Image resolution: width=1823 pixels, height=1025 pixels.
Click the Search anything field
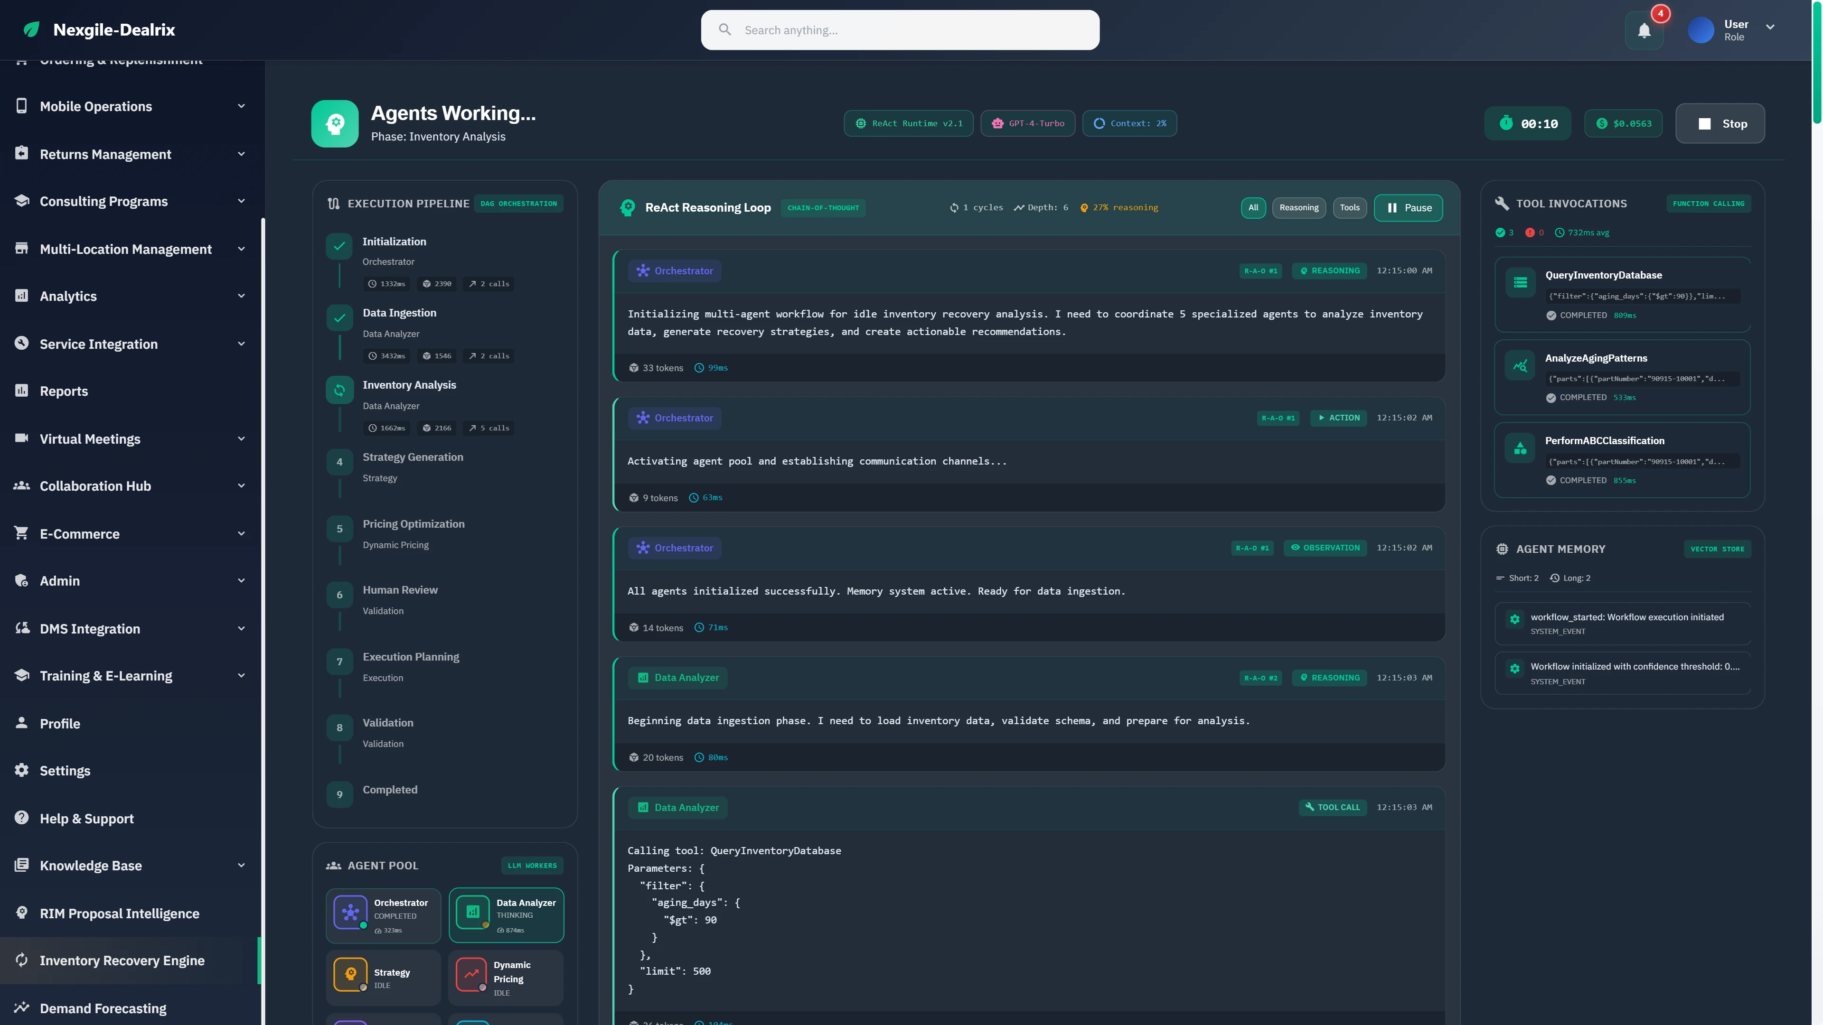900,30
